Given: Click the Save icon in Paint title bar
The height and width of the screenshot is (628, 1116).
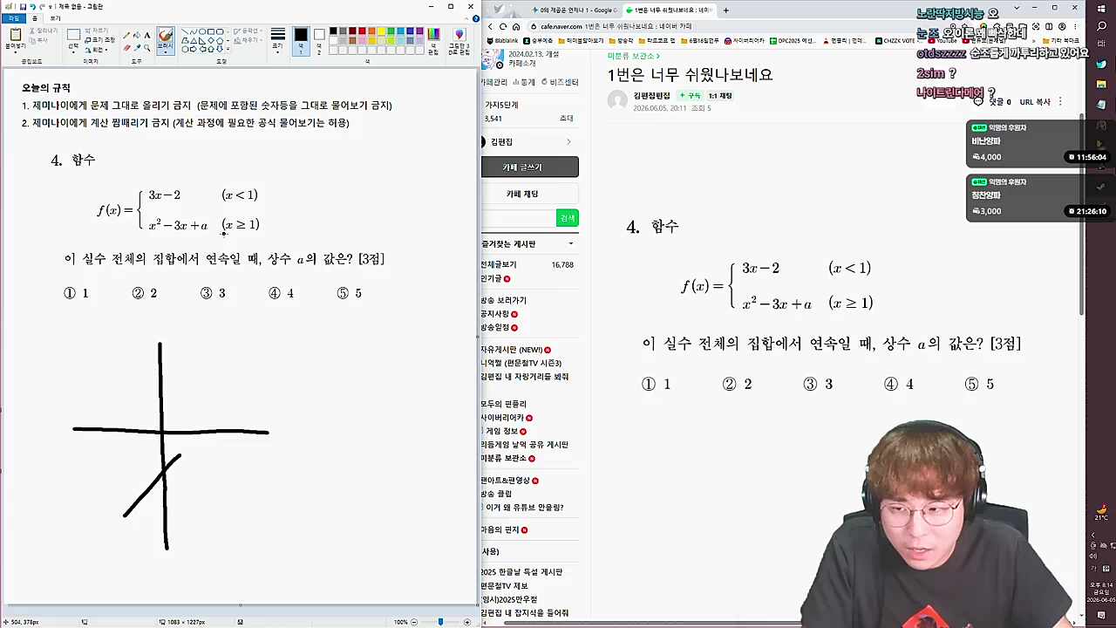Looking at the screenshot, I should pyautogui.click(x=23, y=6).
